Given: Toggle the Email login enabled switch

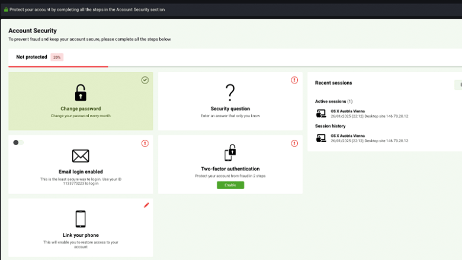Looking at the screenshot, I should pos(18,143).
